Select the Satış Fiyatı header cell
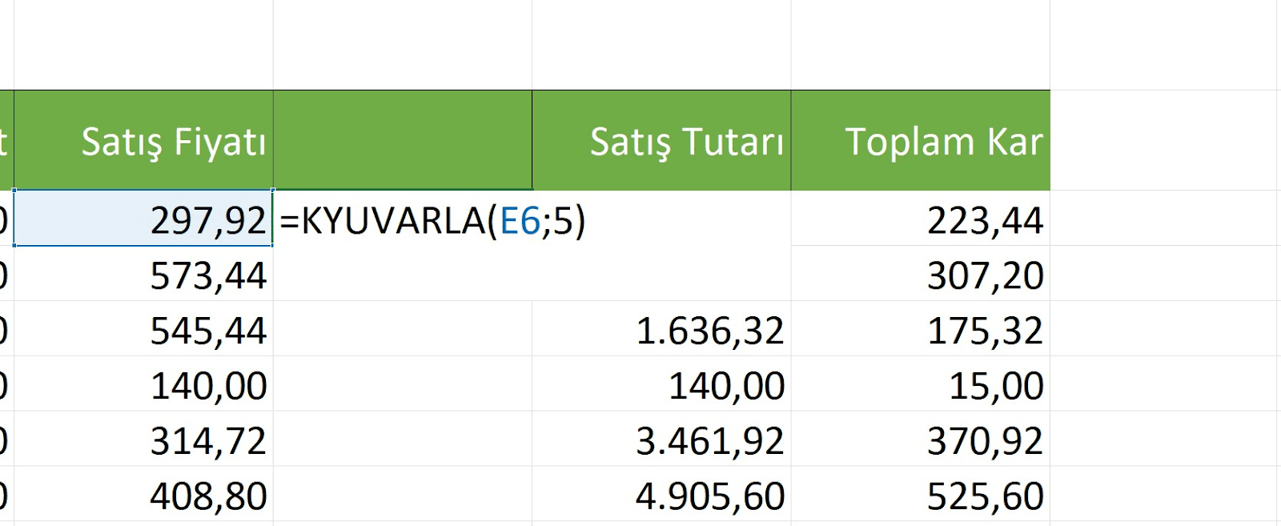This screenshot has width=1281, height=526. [144, 141]
